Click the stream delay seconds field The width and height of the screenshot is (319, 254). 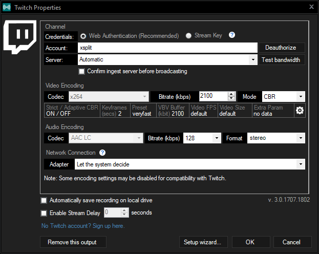pos(112,213)
